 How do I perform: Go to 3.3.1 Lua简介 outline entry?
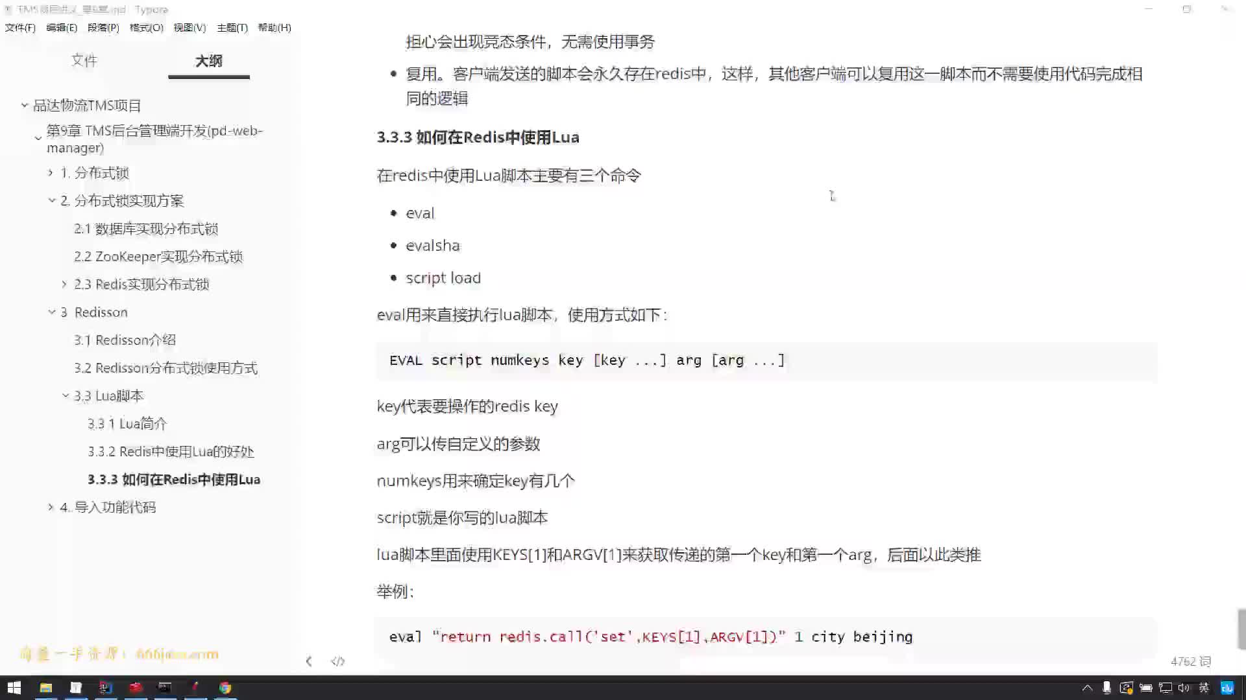pyautogui.click(x=127, y=424)
